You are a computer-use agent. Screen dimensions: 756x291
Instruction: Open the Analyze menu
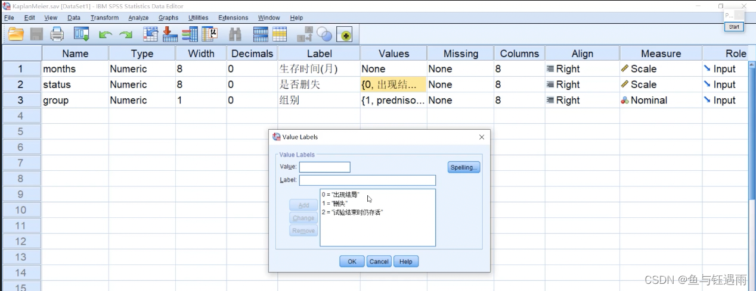pos(138,18)
